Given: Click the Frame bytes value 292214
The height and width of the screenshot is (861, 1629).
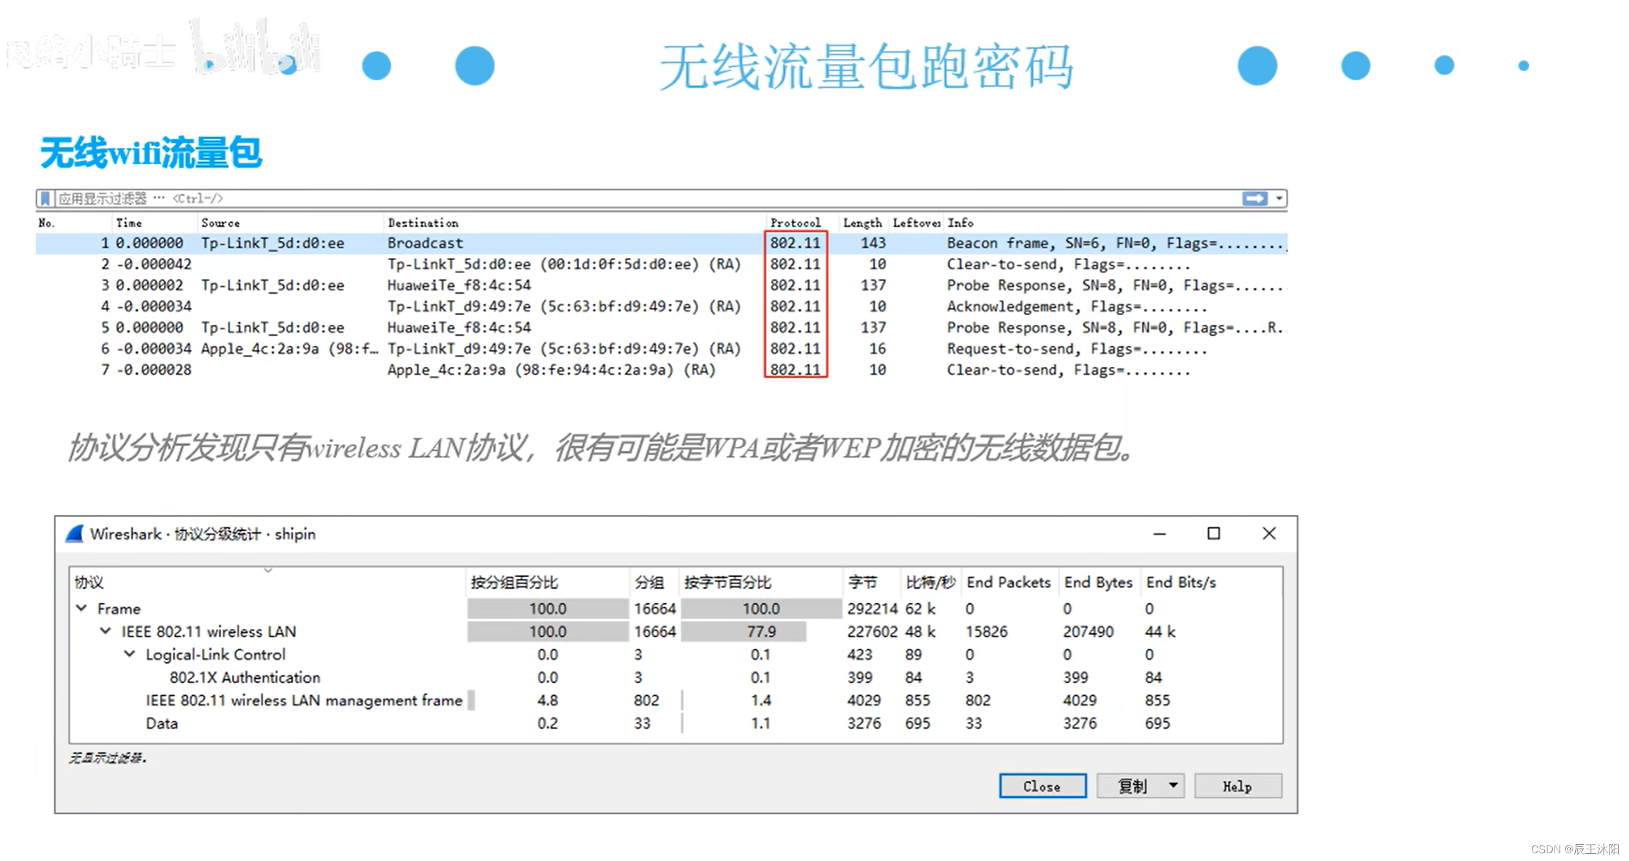Looking at the screenshot, I should pos(873,609).
